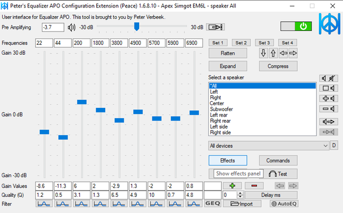Click the filter type icon under Q 1.2
Screen dimensions: 343x213
pos(44,204)
